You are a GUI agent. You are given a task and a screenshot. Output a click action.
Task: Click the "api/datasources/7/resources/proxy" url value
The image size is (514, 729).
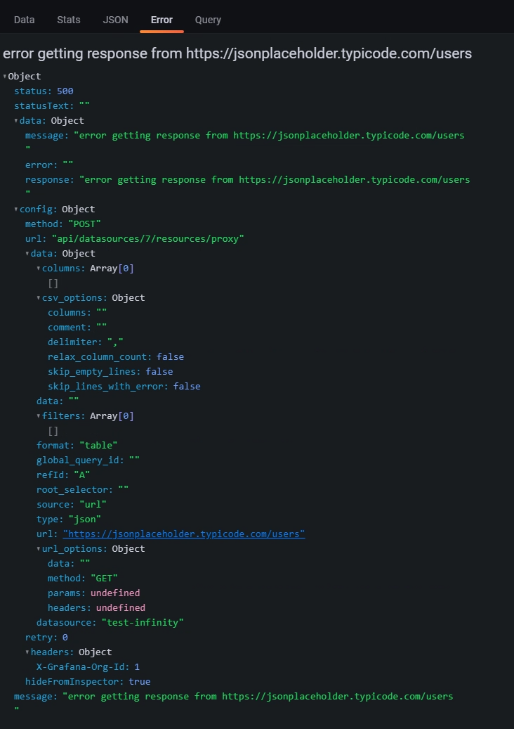(147, 239)
